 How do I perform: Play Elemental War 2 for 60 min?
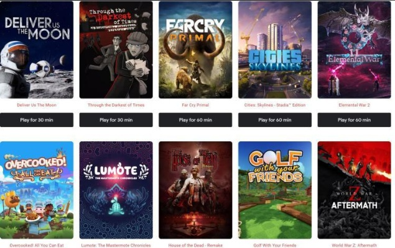[x=354, y=120]
